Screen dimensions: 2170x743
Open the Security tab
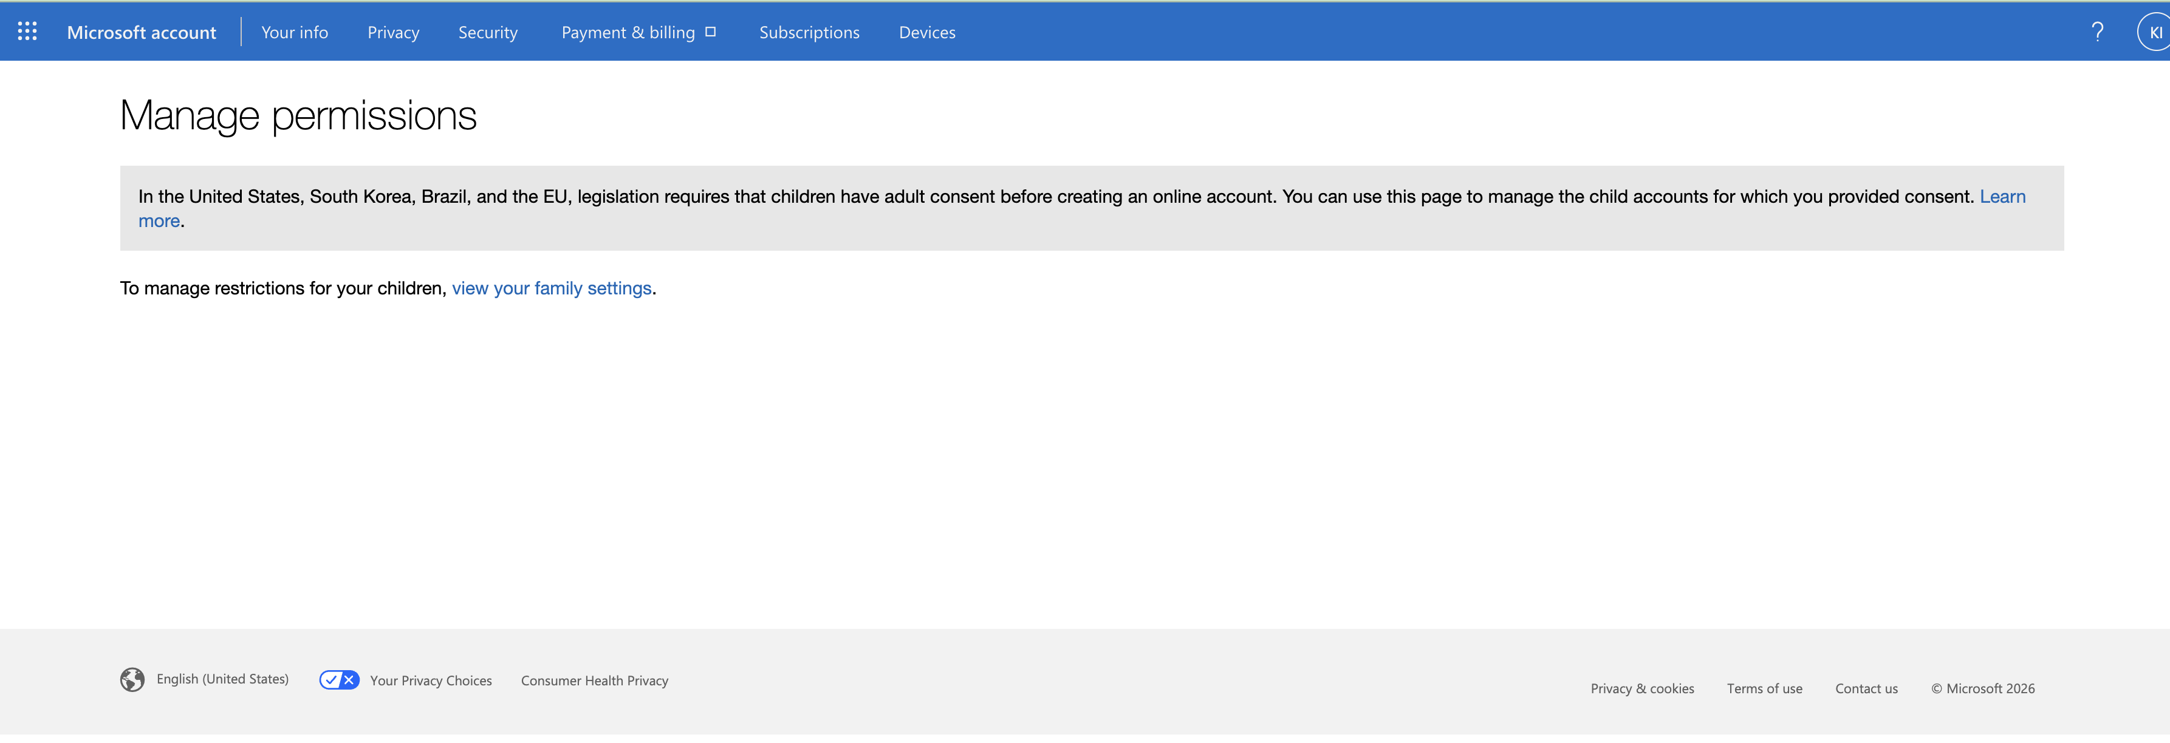pos(488,32)
